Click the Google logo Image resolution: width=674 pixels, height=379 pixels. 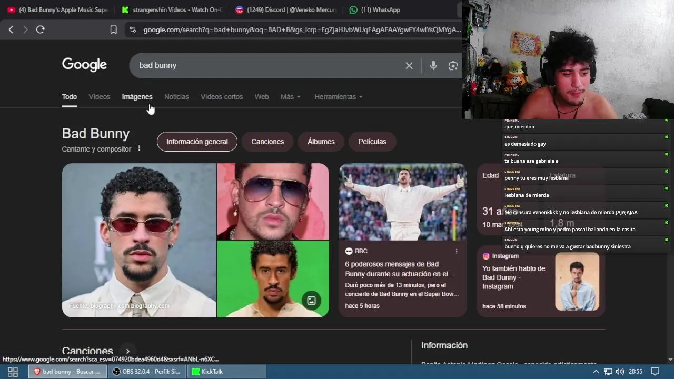pos(84,65)
